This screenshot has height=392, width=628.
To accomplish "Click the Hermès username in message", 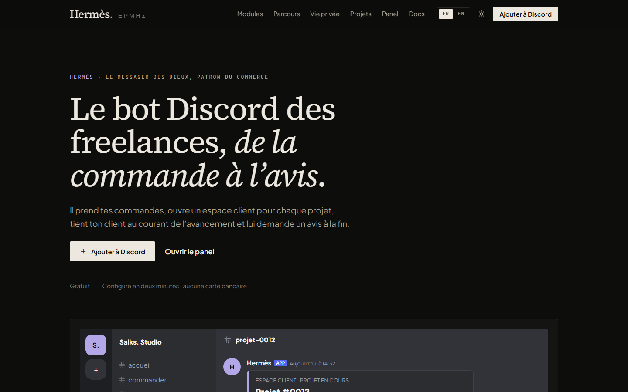I will (x=259, y=363).
